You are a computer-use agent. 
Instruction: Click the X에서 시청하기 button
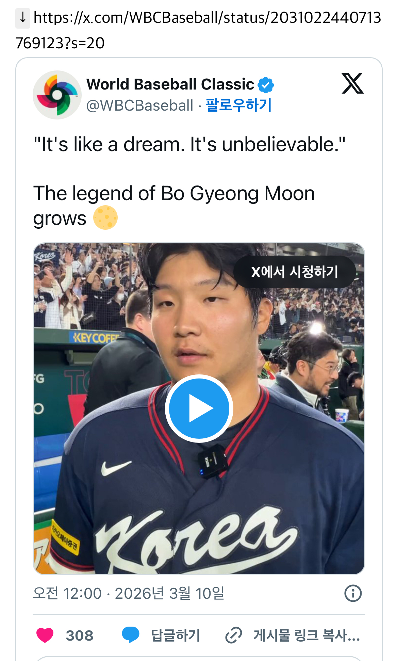click(x=295, y=272)
